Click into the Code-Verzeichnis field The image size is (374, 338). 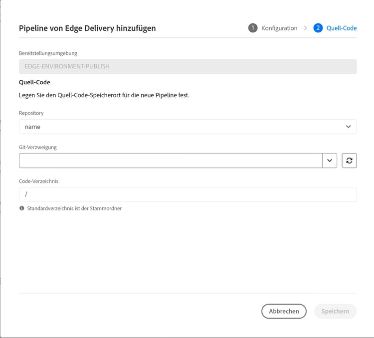click(x=188, y=194)
